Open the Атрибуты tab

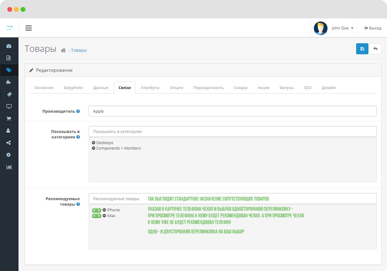point(150,88)
